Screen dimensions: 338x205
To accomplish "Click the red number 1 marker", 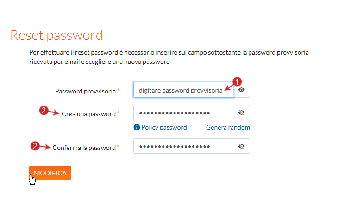I will 237,82.
